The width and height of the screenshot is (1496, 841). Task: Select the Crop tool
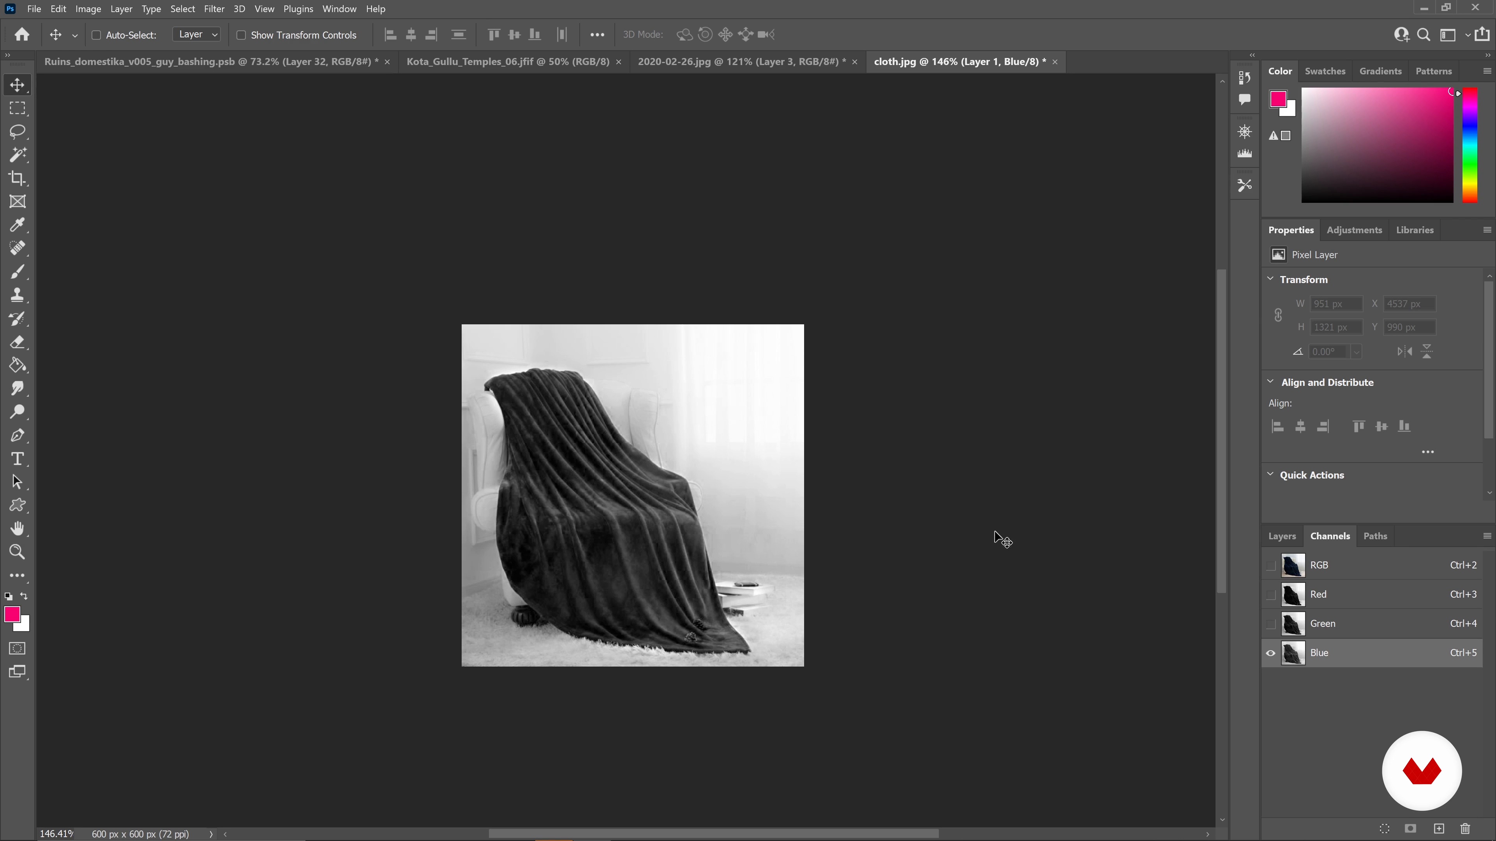[18, 178]
